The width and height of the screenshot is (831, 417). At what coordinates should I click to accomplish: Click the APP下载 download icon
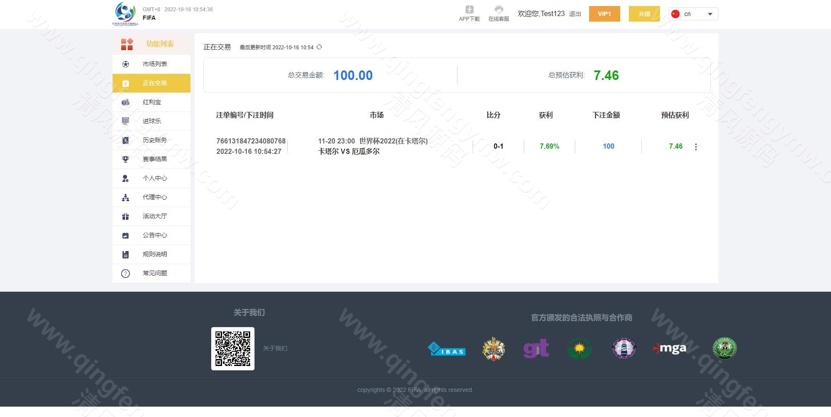(x=469, y=10)
